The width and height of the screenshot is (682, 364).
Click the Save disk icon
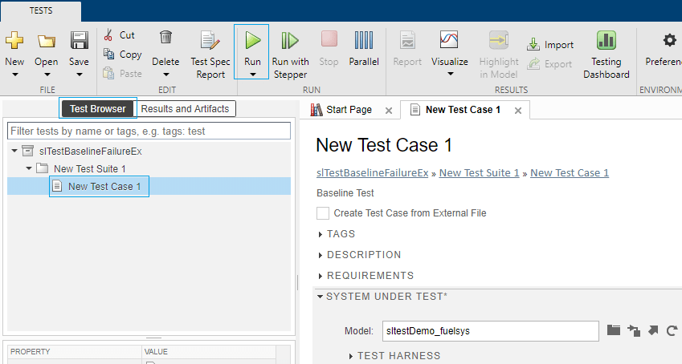tap(79, 40)
